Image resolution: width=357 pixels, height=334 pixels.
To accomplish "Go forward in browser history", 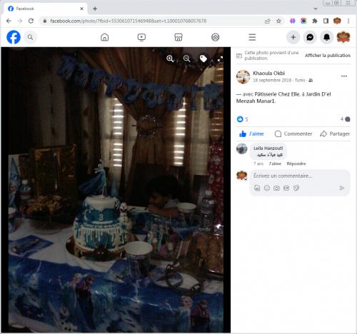I will [20, 21].
